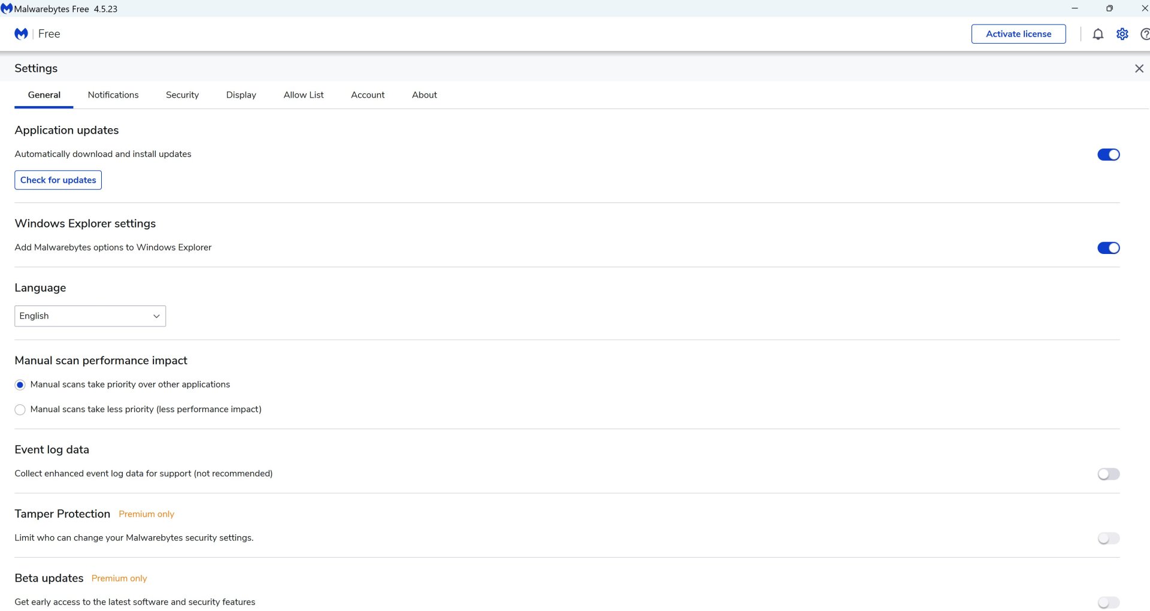Screen dimensions: 1150x611
Task: Click the Windows Explorer settings heading
Action: [85, 224]
